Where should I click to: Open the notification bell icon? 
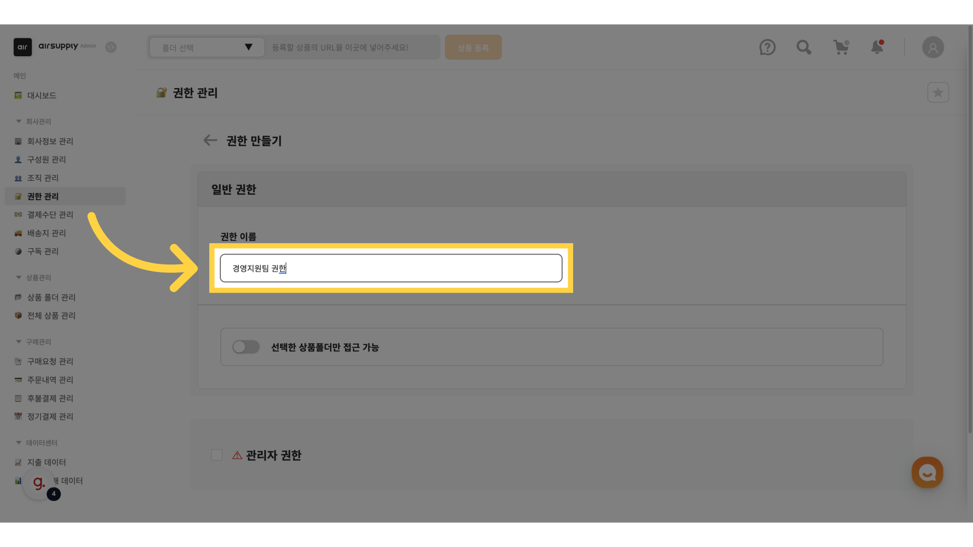(877, 48)
